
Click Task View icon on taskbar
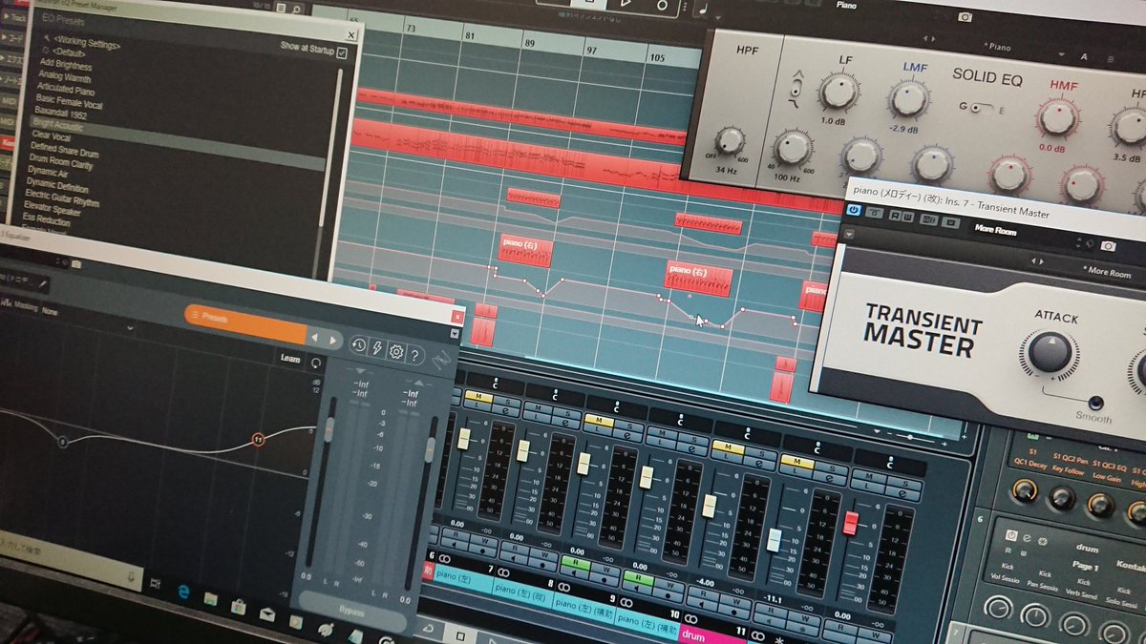[x=154, y=584]
